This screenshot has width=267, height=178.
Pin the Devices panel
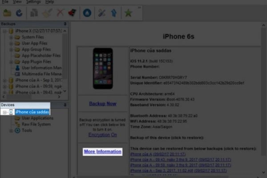point(65,105)
